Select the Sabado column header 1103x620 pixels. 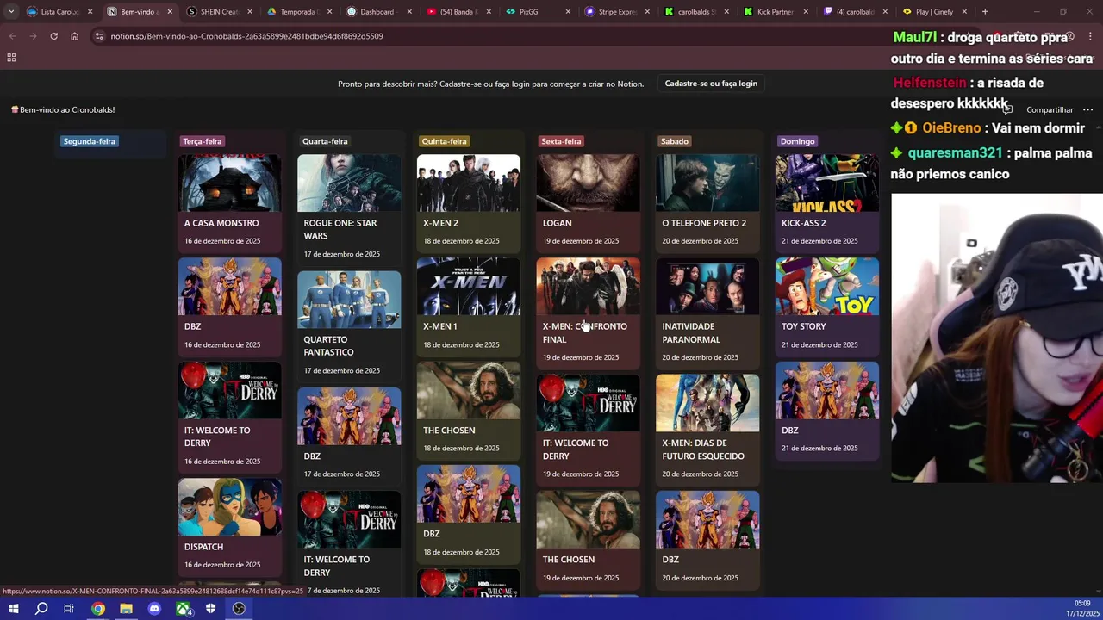[674, 141]
